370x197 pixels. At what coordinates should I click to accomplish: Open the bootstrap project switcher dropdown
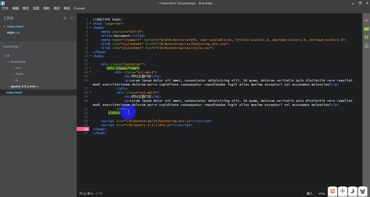pyautogui.click(x=12, y=46)
